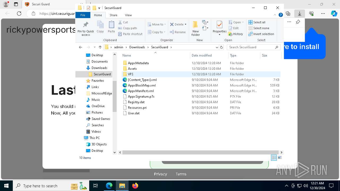The image size is (340, 191).
Task: Switch to the View ribbon tab
Action: [128, 15]
